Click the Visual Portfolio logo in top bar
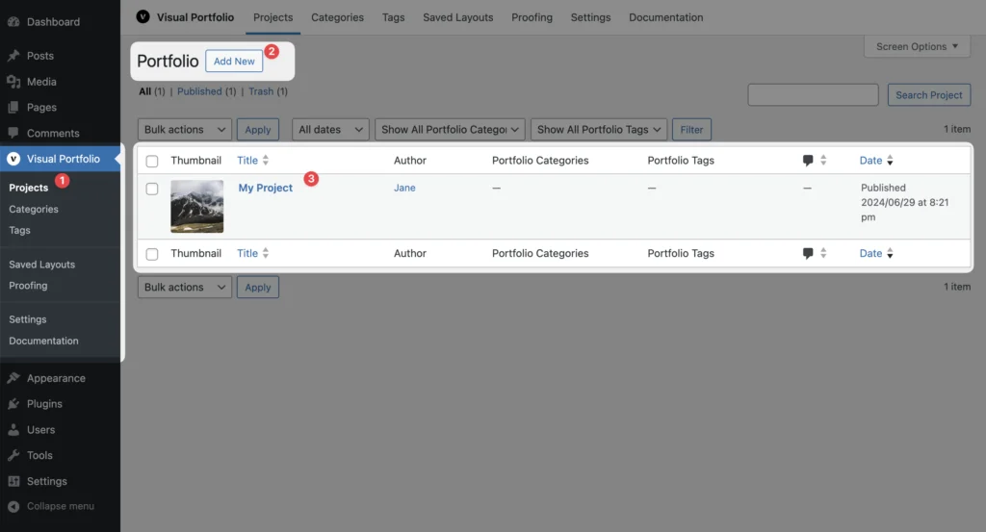Screen dimensions: 986x532 point(143,17)
